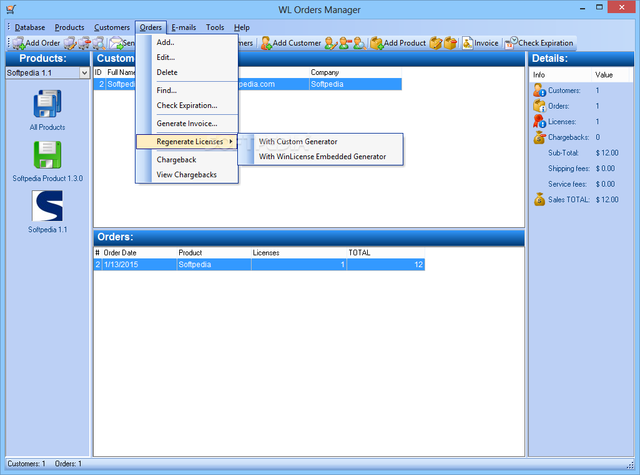The width and height of the screenshot is (640, 475).
Task: Click the Add Product toolbar button
Action: pos(398,43)
